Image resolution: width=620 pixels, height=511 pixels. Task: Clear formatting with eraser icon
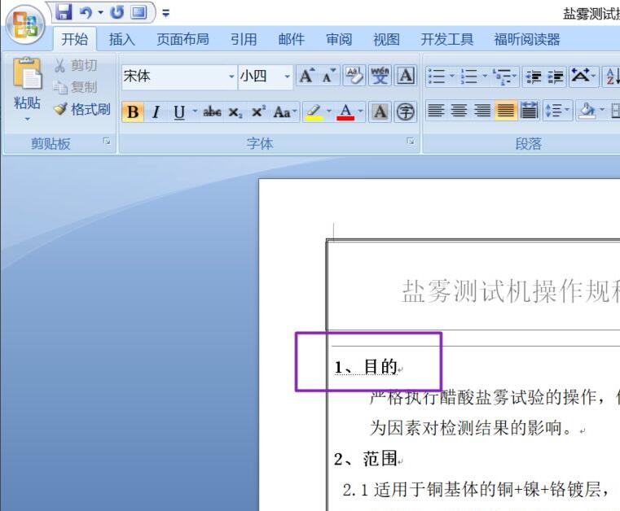pyautogui.click(x=354, y=76)
